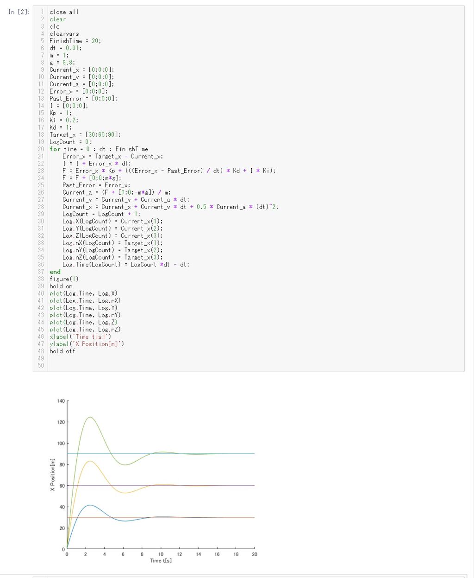Click the 'figure(1)' line
This screenshot has width=474, height=578.
coord(64,279)
